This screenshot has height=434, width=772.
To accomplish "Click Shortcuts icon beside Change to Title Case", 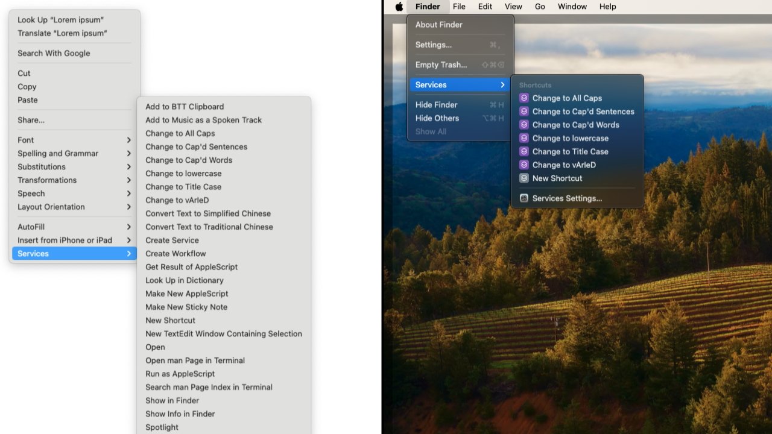I will [524, 151].
